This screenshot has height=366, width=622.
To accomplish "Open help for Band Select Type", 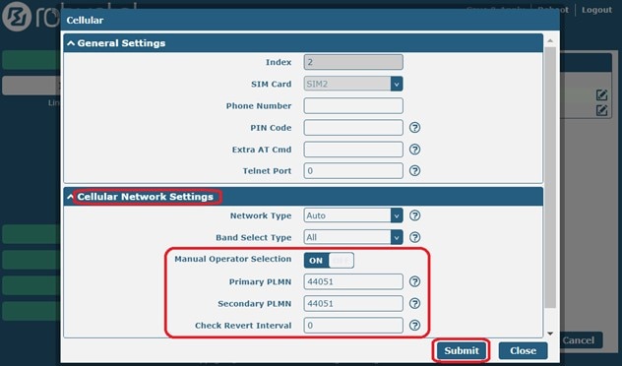I will 414,237.
